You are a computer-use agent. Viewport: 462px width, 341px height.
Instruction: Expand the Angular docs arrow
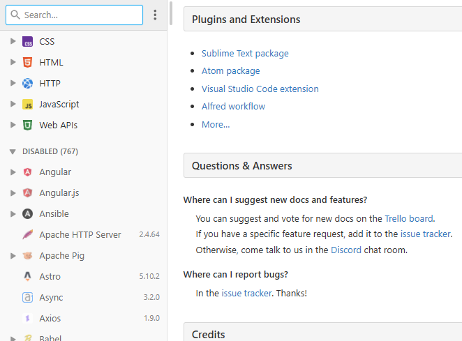[13, 172]
